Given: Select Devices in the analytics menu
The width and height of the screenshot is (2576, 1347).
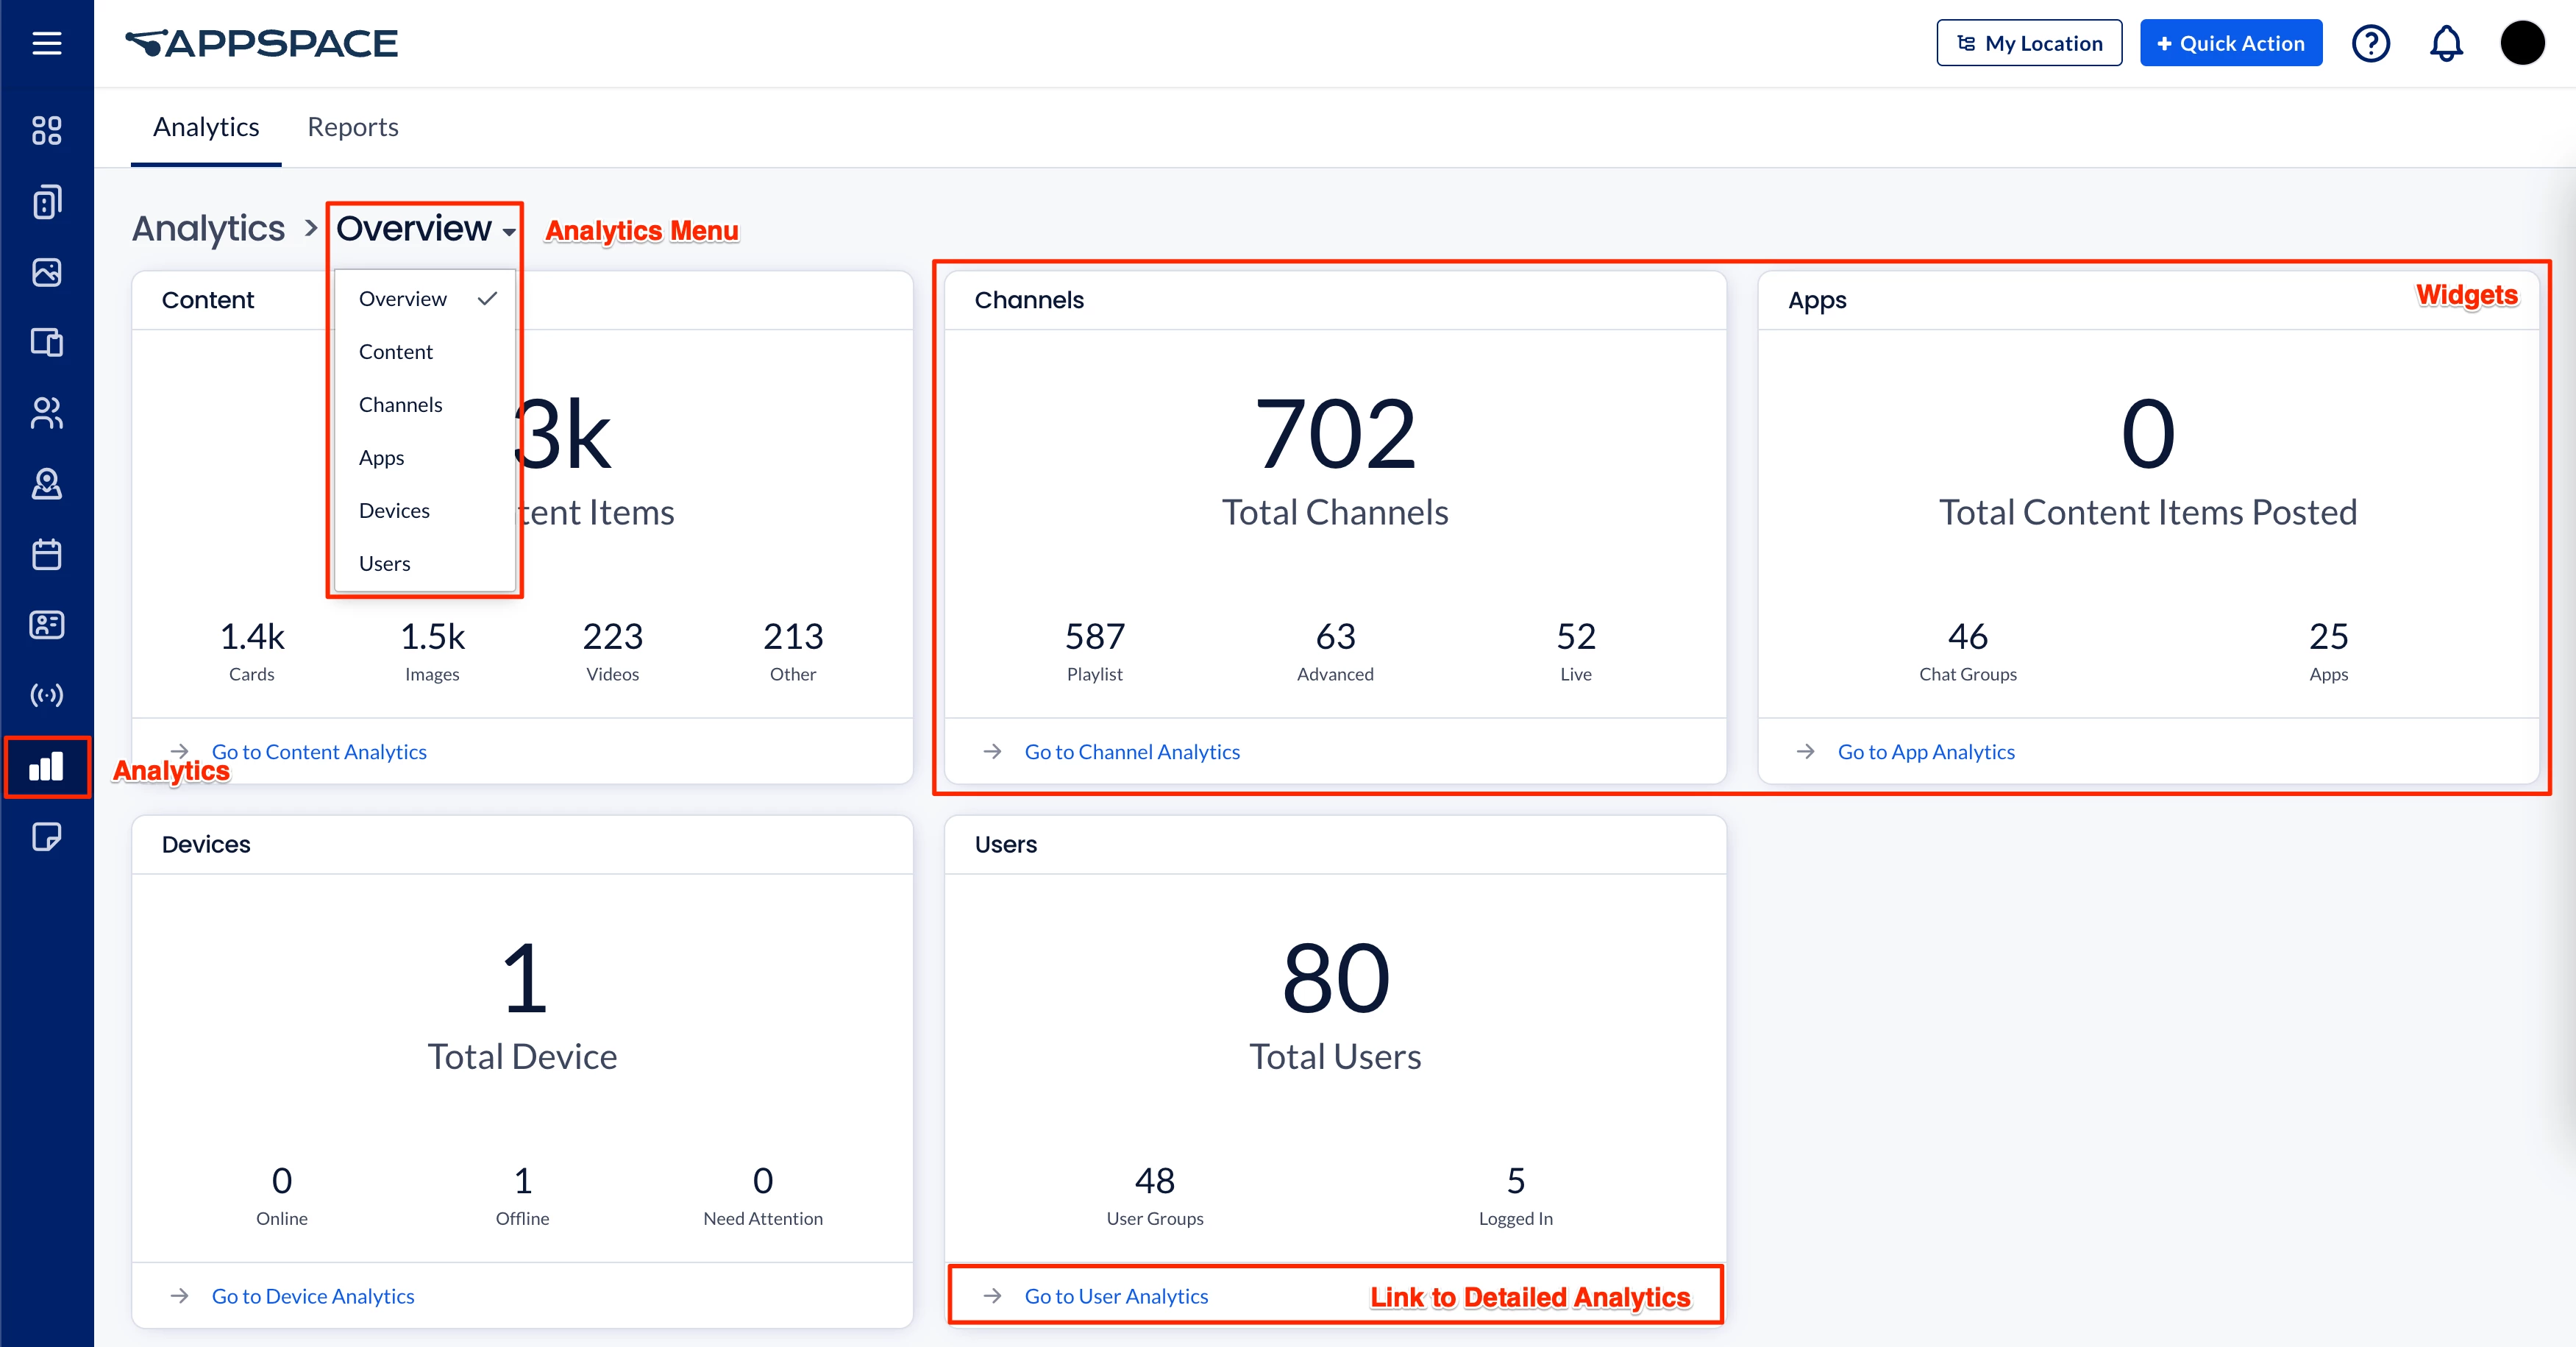Looking at the screenshot, I should click(x=425, y=511).
